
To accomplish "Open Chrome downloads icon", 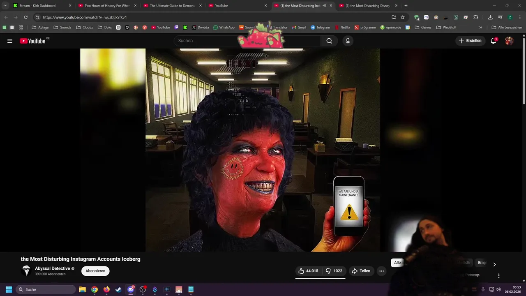I will [x=490, y=17].
